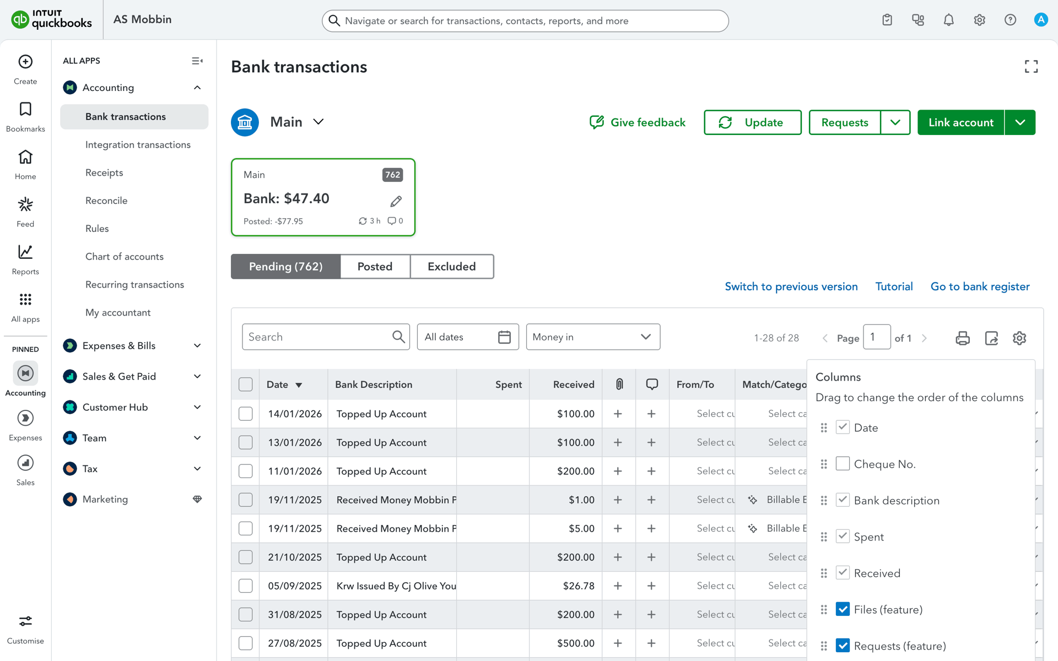Open the Create menu icon
The width and height of the screenshot is (1058, 661).
click(x=25, y=62)
